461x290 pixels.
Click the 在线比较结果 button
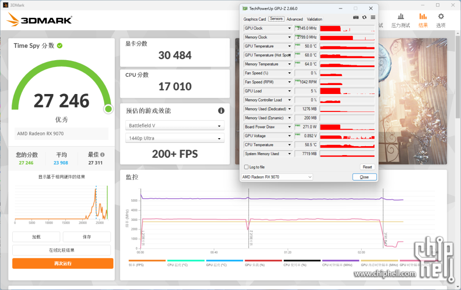pyautogui.click(x=62, y=250)
